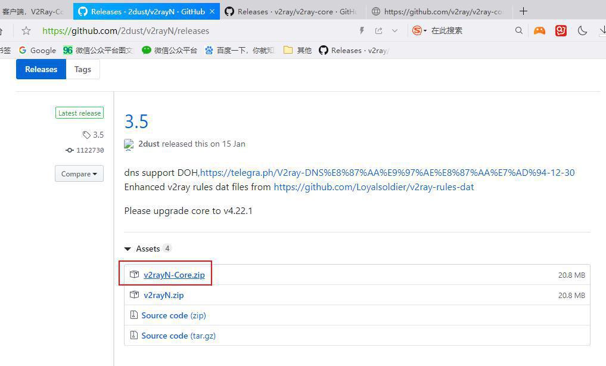Open a new tab with plus button
Screen dimensions: 606x366
pos(523,11)
